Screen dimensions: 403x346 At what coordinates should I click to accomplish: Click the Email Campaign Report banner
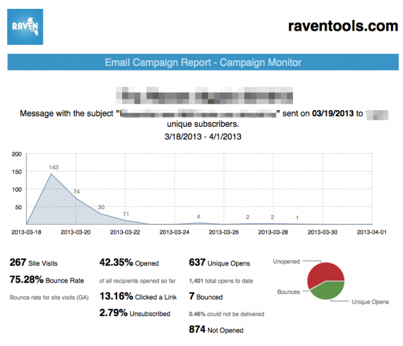pyautogui.click(x=203, y=62)
